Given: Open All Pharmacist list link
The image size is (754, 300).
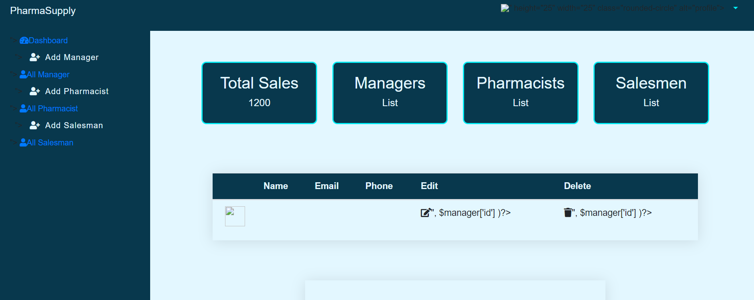Looking at the screenshot, I should [x=52, y=109].
